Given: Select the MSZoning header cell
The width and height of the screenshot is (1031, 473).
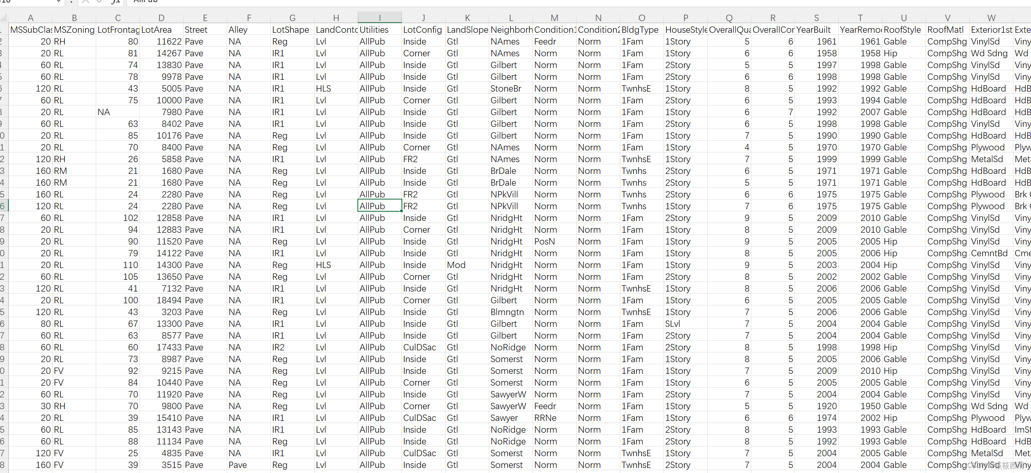Looking at the screenshot, I should pyautogui.click(x=74, y=30).
